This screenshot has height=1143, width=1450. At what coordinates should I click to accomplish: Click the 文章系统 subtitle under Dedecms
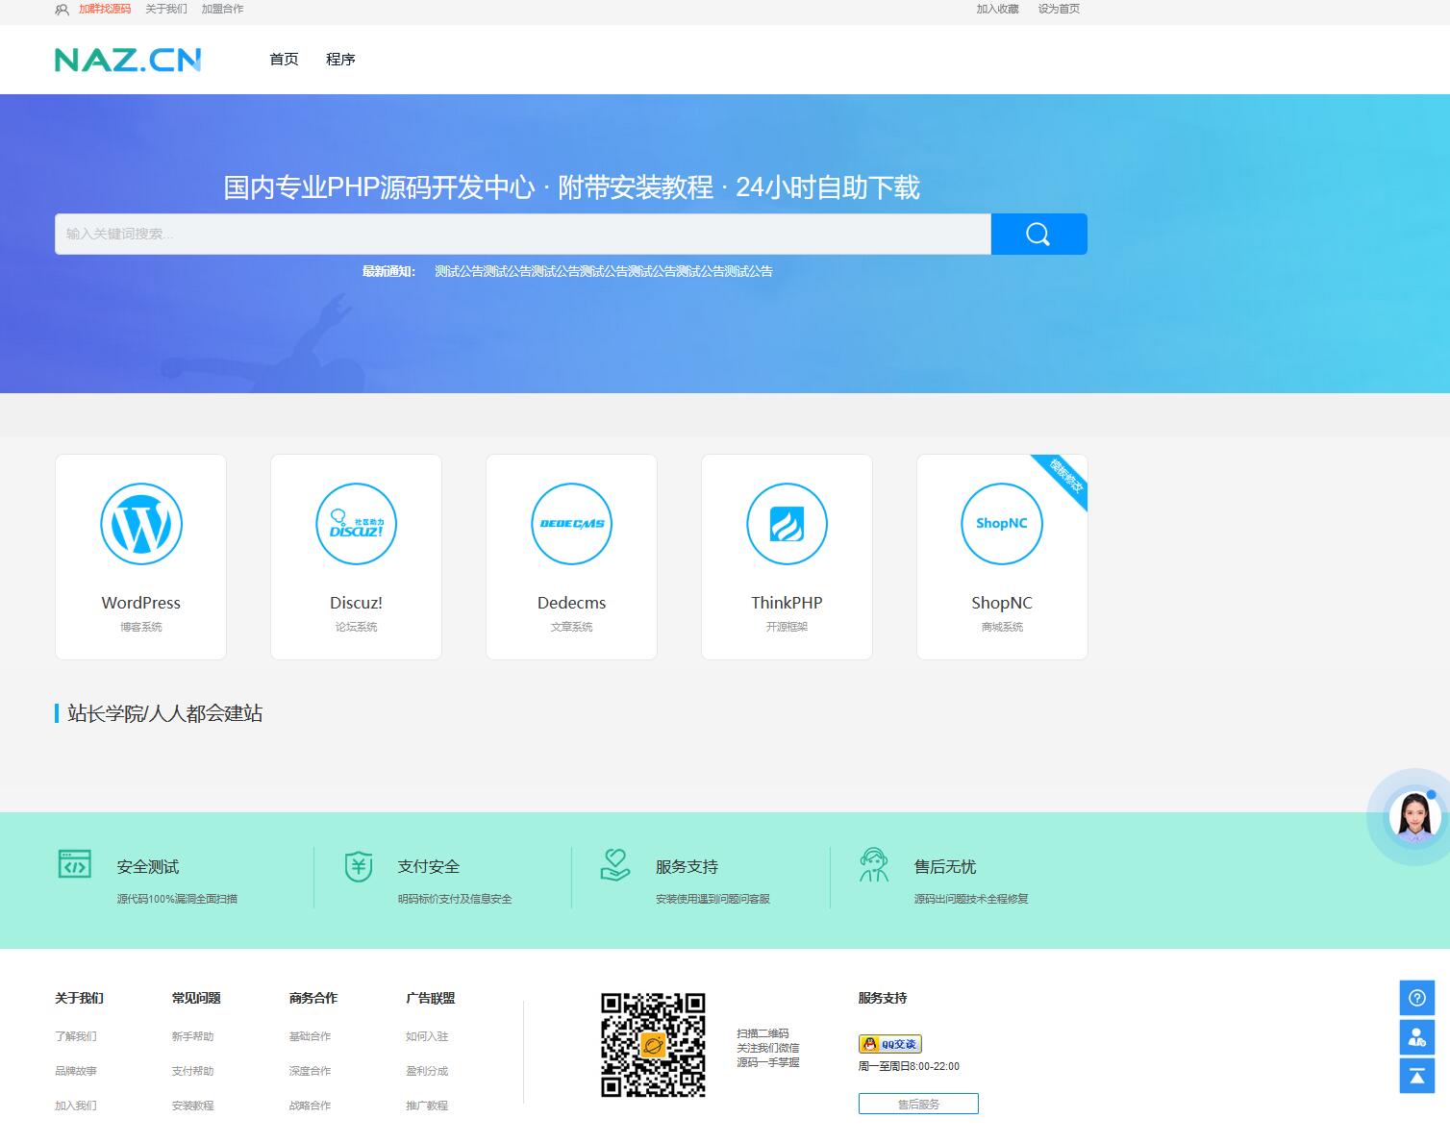click(572, 627)
